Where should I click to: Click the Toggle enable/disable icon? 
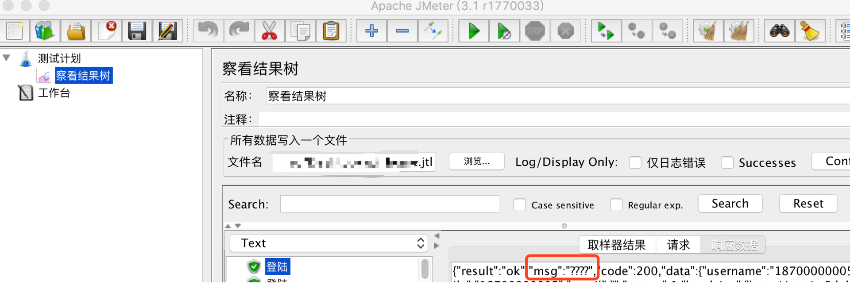433,31
